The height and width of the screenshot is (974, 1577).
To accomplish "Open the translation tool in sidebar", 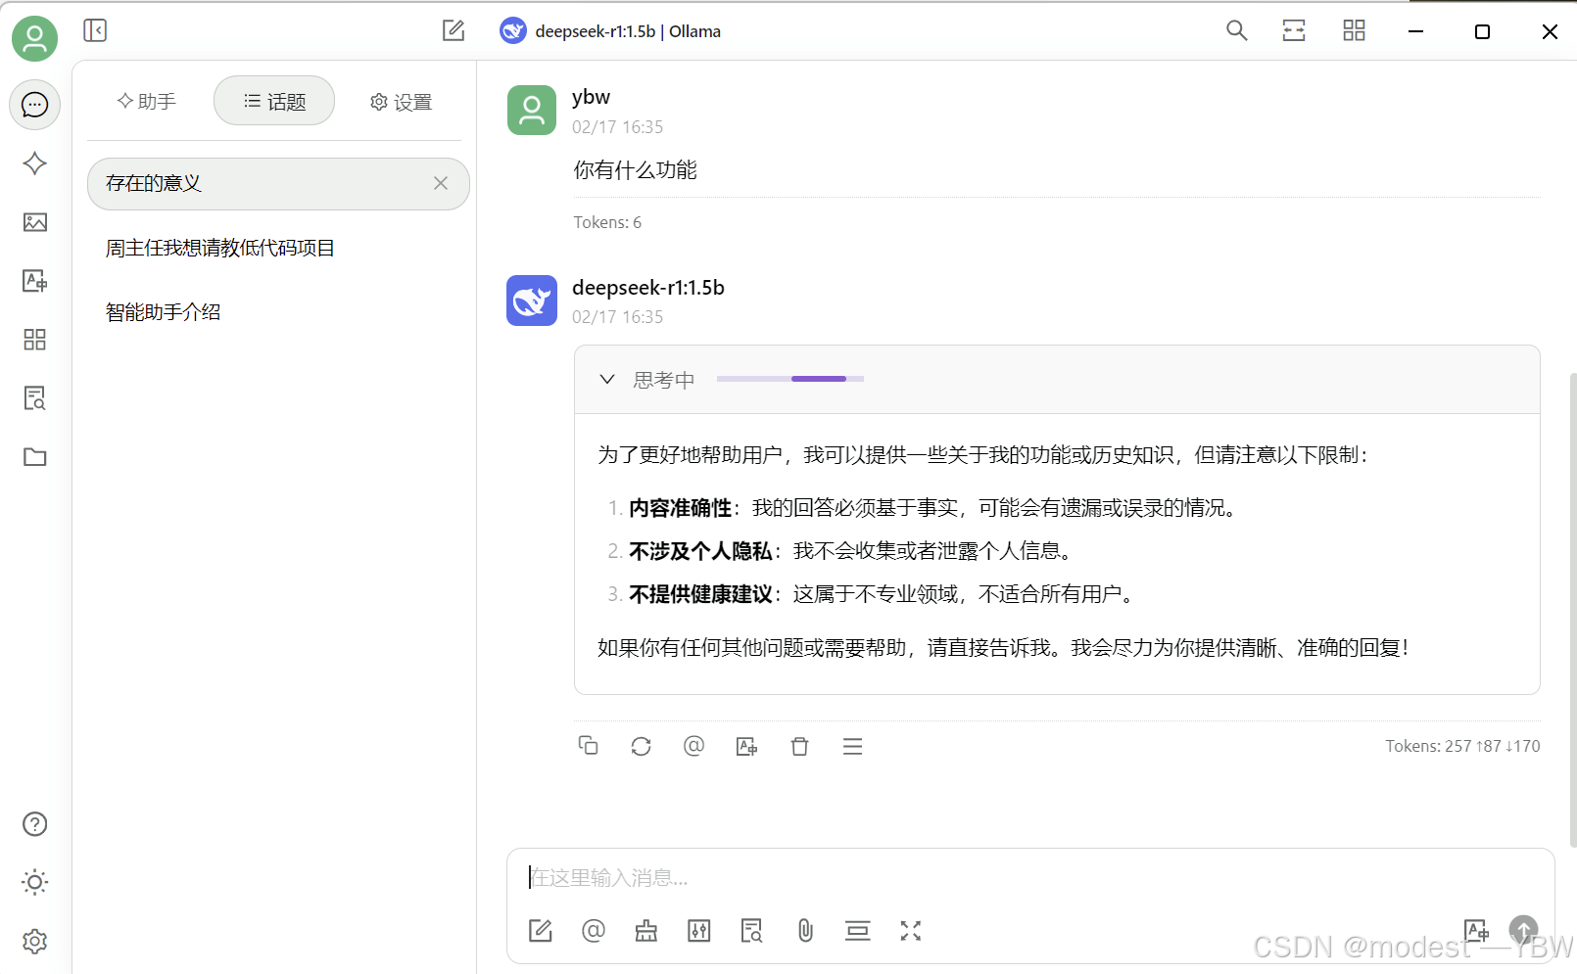I will [x=34, y=281].
